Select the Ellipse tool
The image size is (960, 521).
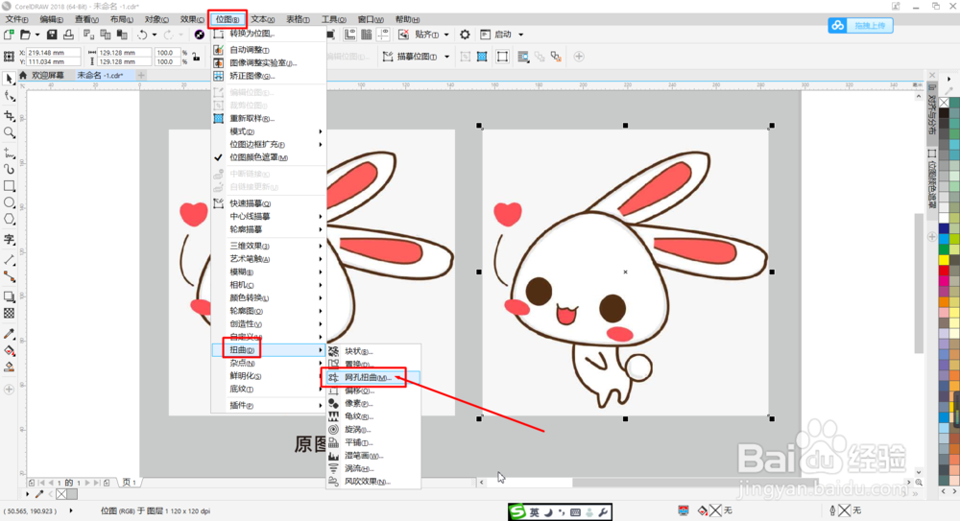[10, 202]
